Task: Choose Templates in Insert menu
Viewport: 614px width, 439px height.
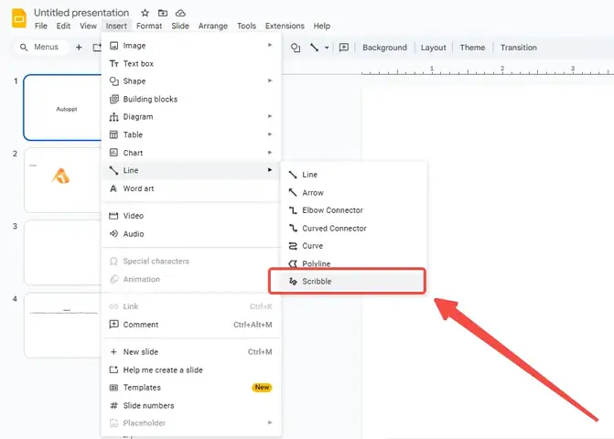Action: (x=190, y=388)
